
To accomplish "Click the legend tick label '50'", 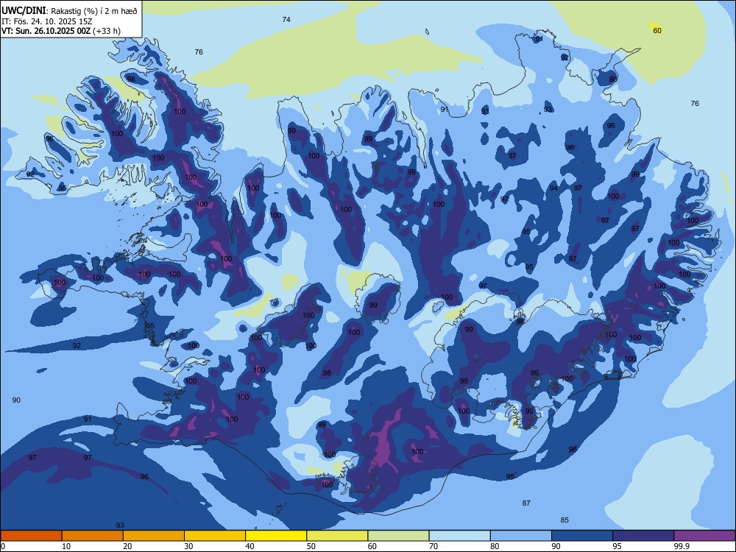I will pos(311,546).
